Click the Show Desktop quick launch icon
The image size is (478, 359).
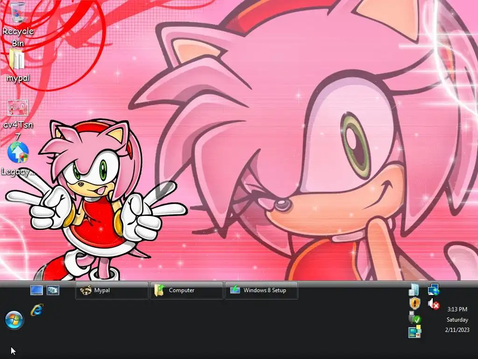36,290
